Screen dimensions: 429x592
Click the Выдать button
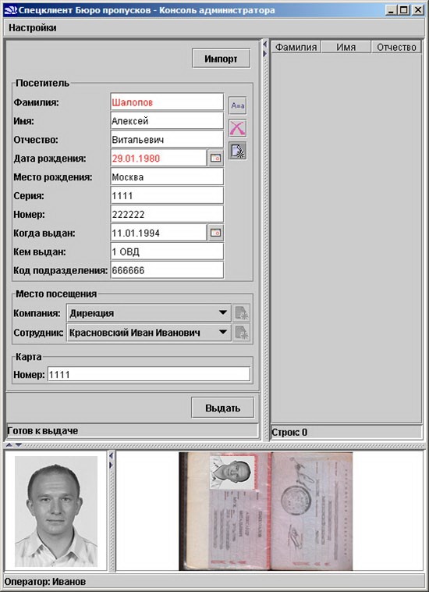tap(222, 408)
